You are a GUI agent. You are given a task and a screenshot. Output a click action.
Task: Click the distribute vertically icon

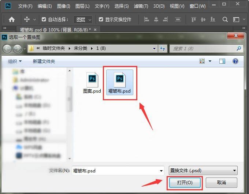coord(178,19)
